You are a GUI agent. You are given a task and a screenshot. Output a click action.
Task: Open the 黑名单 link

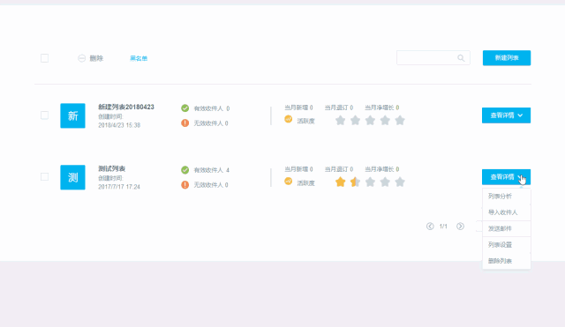(x=139, y=58)
